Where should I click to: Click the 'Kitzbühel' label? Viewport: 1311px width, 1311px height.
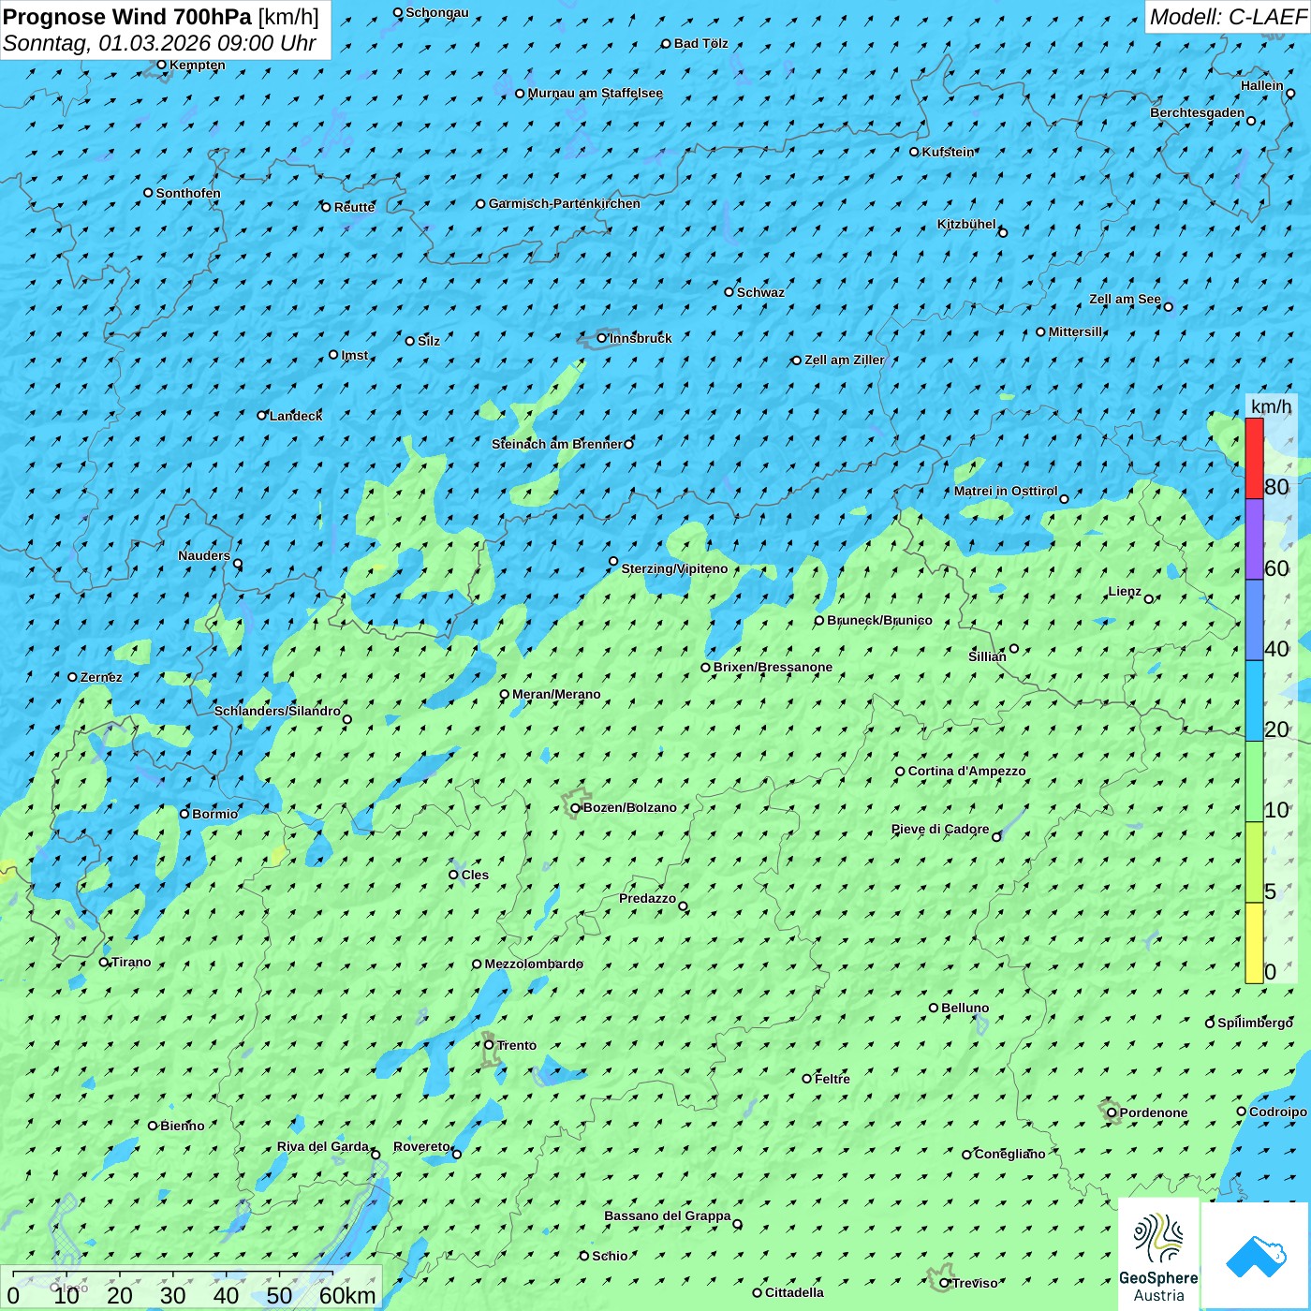point(966,224)
